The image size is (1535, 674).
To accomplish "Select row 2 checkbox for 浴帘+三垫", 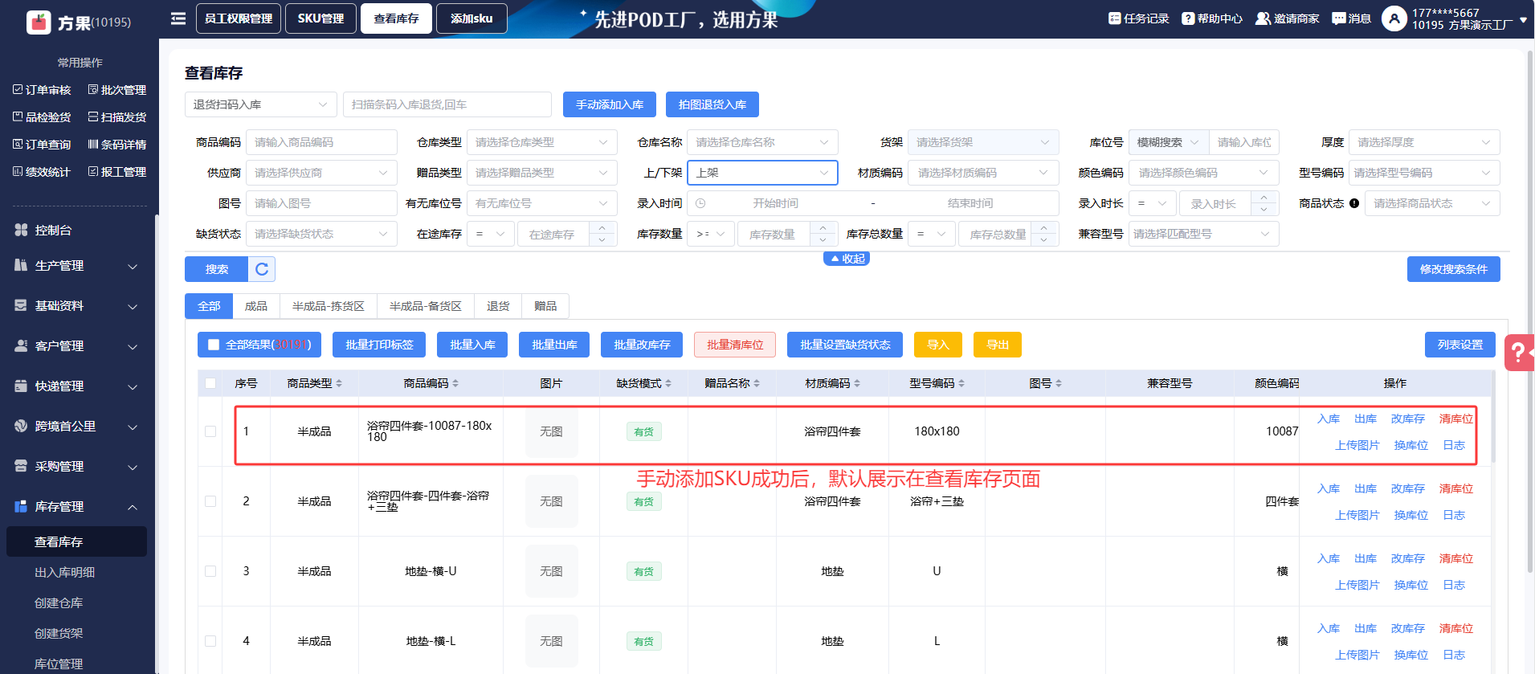I will coord(210,501).
